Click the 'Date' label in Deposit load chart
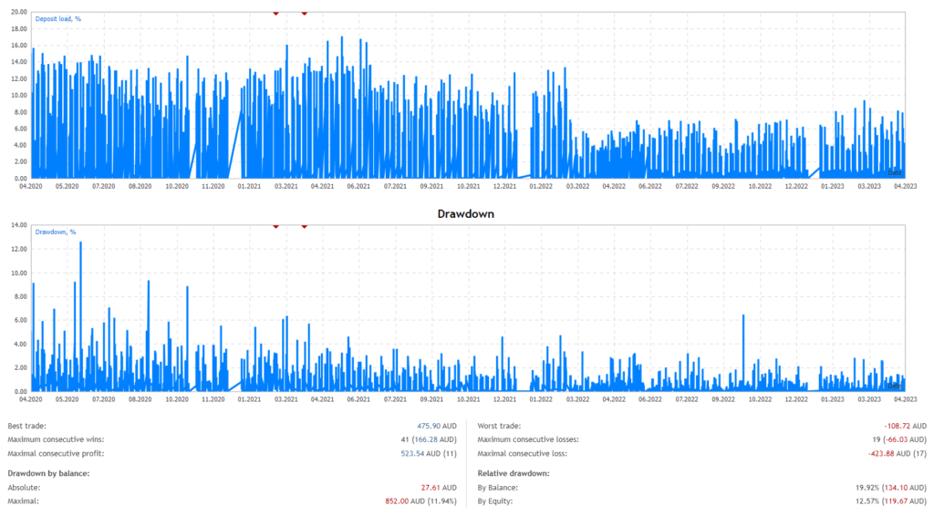This screenshot has height=516, width=934. click(x=895, y=171)
